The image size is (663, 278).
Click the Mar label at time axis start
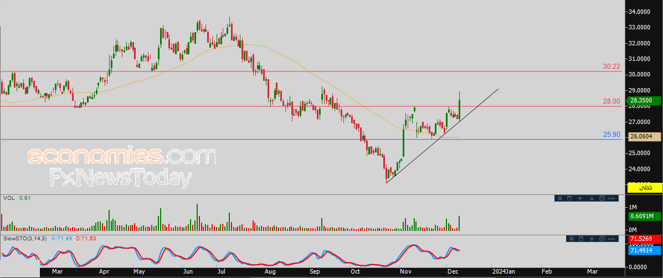(x=58, y=271)
